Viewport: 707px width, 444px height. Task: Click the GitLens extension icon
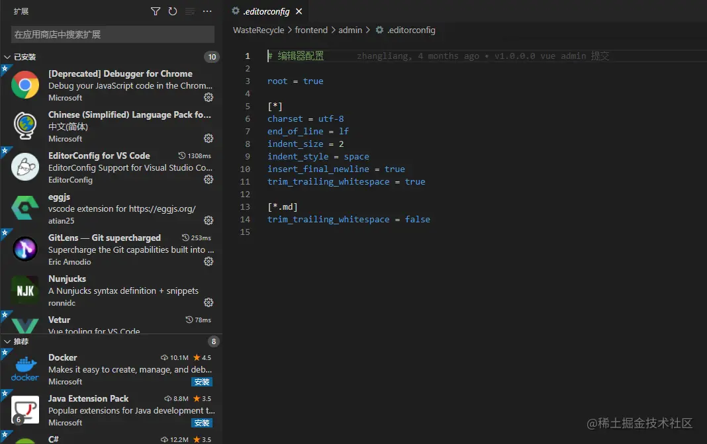(24, 249)
